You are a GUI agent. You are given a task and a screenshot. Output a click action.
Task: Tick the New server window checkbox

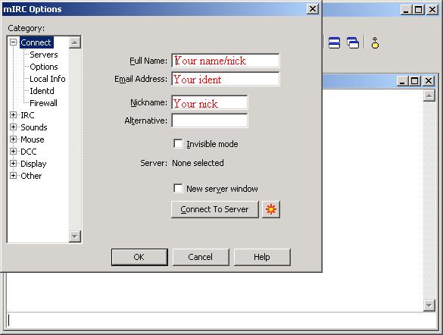tap(178, 188)
